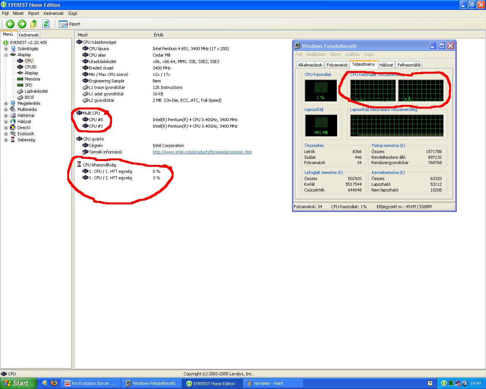
Task: Expand the Sebesség tree node
Action: [6, 140]
